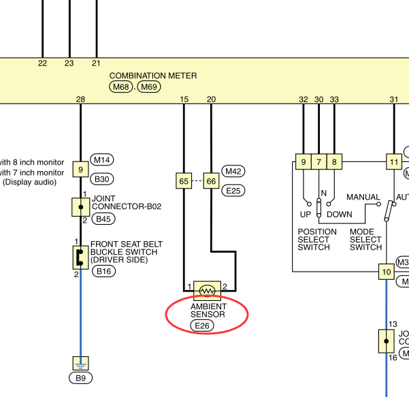409x397 pixels.
Task: Click the MODE SELECT SWITCH label
Action: tap(365, 239)
